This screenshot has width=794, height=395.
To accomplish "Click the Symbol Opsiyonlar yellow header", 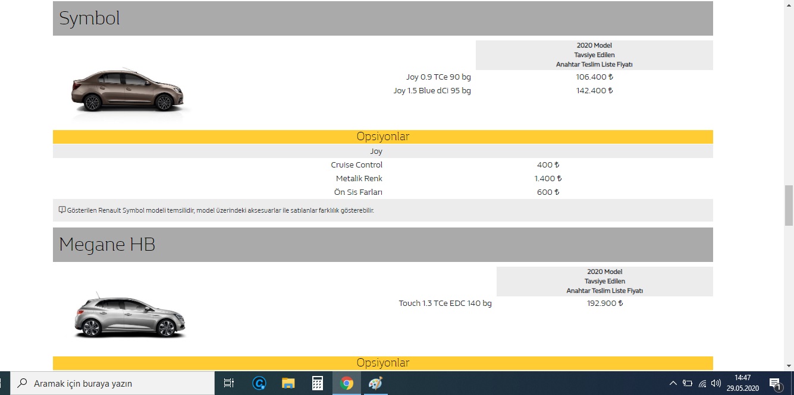I will (x=383, y=137).
